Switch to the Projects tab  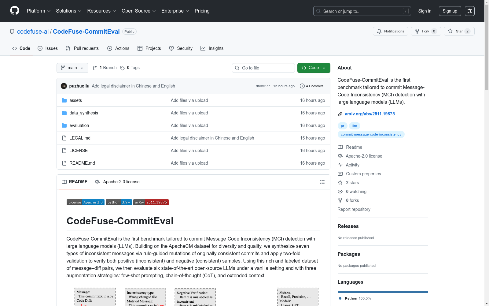pyautogui.click(x=149, y=48)
